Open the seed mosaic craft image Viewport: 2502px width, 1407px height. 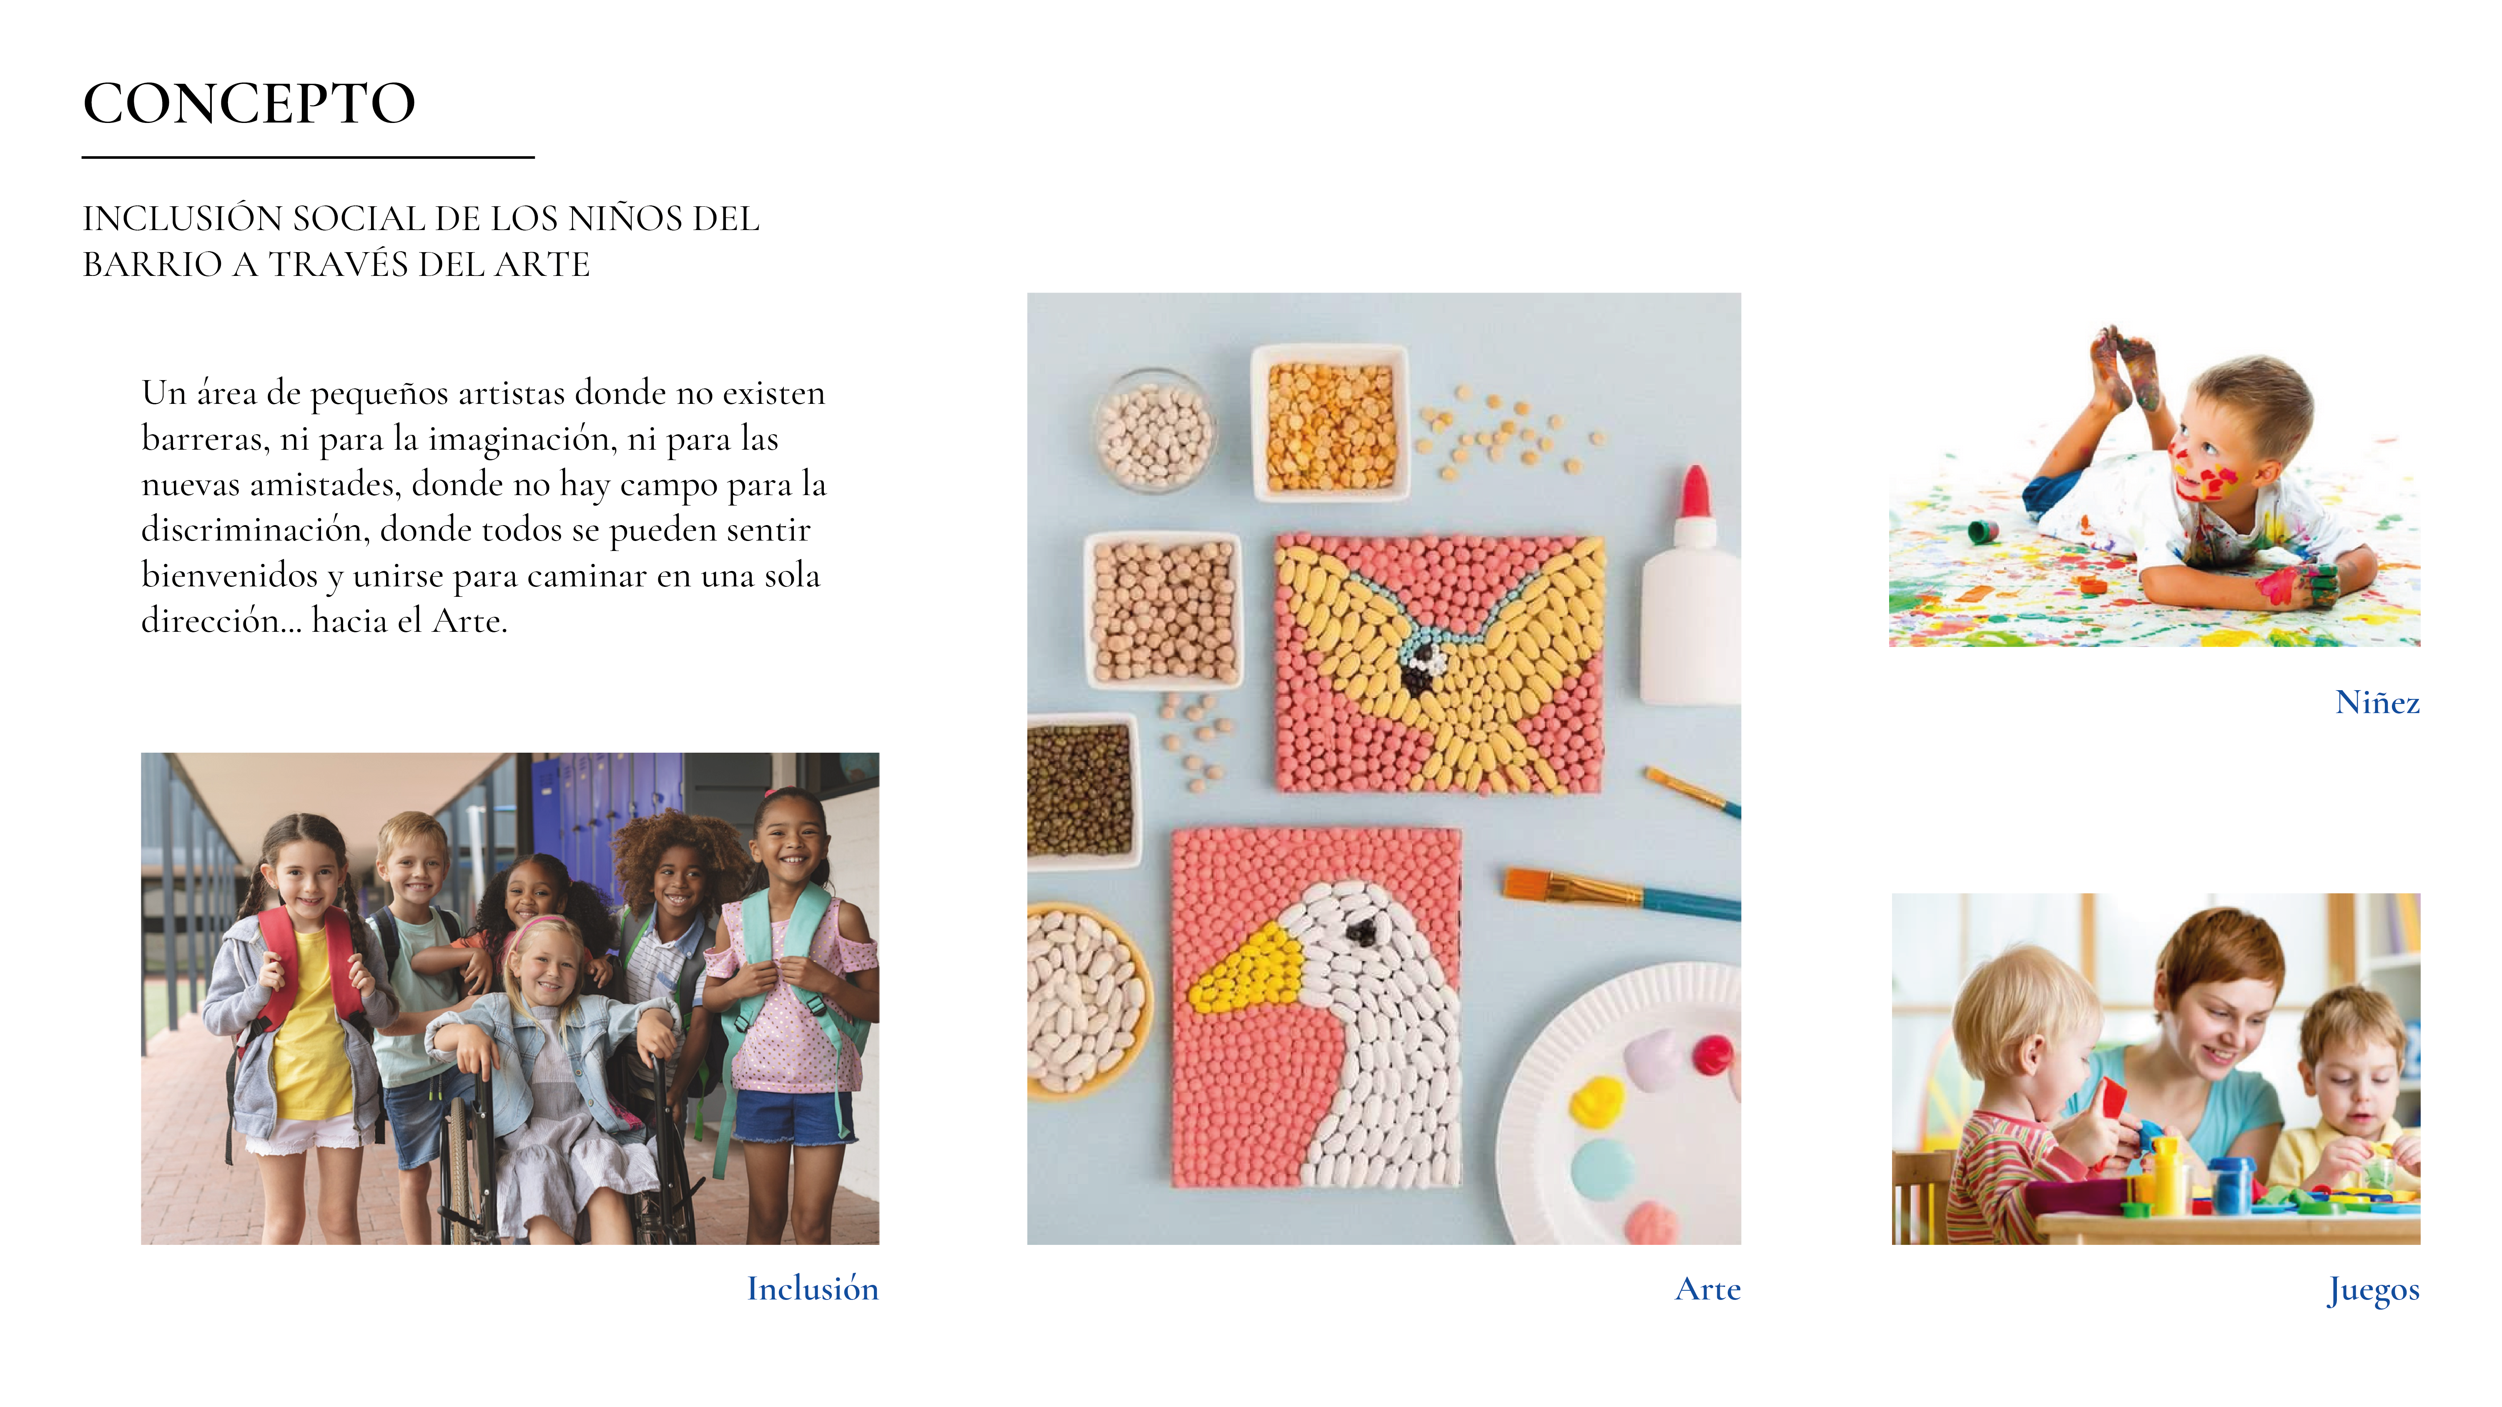point(1384,768)
